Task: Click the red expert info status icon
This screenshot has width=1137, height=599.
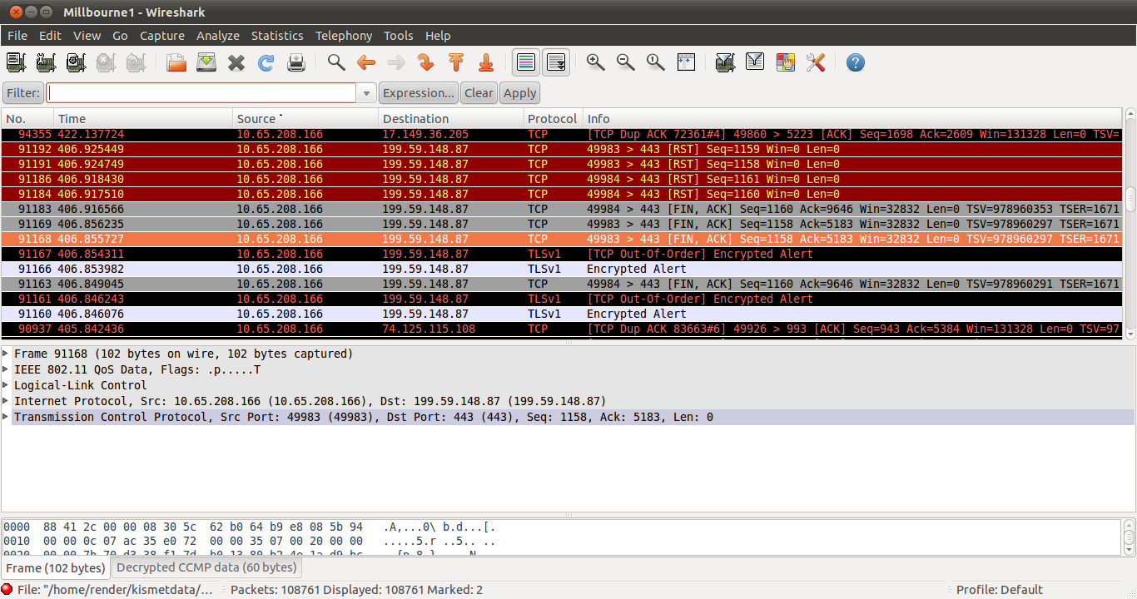Action: (7, 590)
